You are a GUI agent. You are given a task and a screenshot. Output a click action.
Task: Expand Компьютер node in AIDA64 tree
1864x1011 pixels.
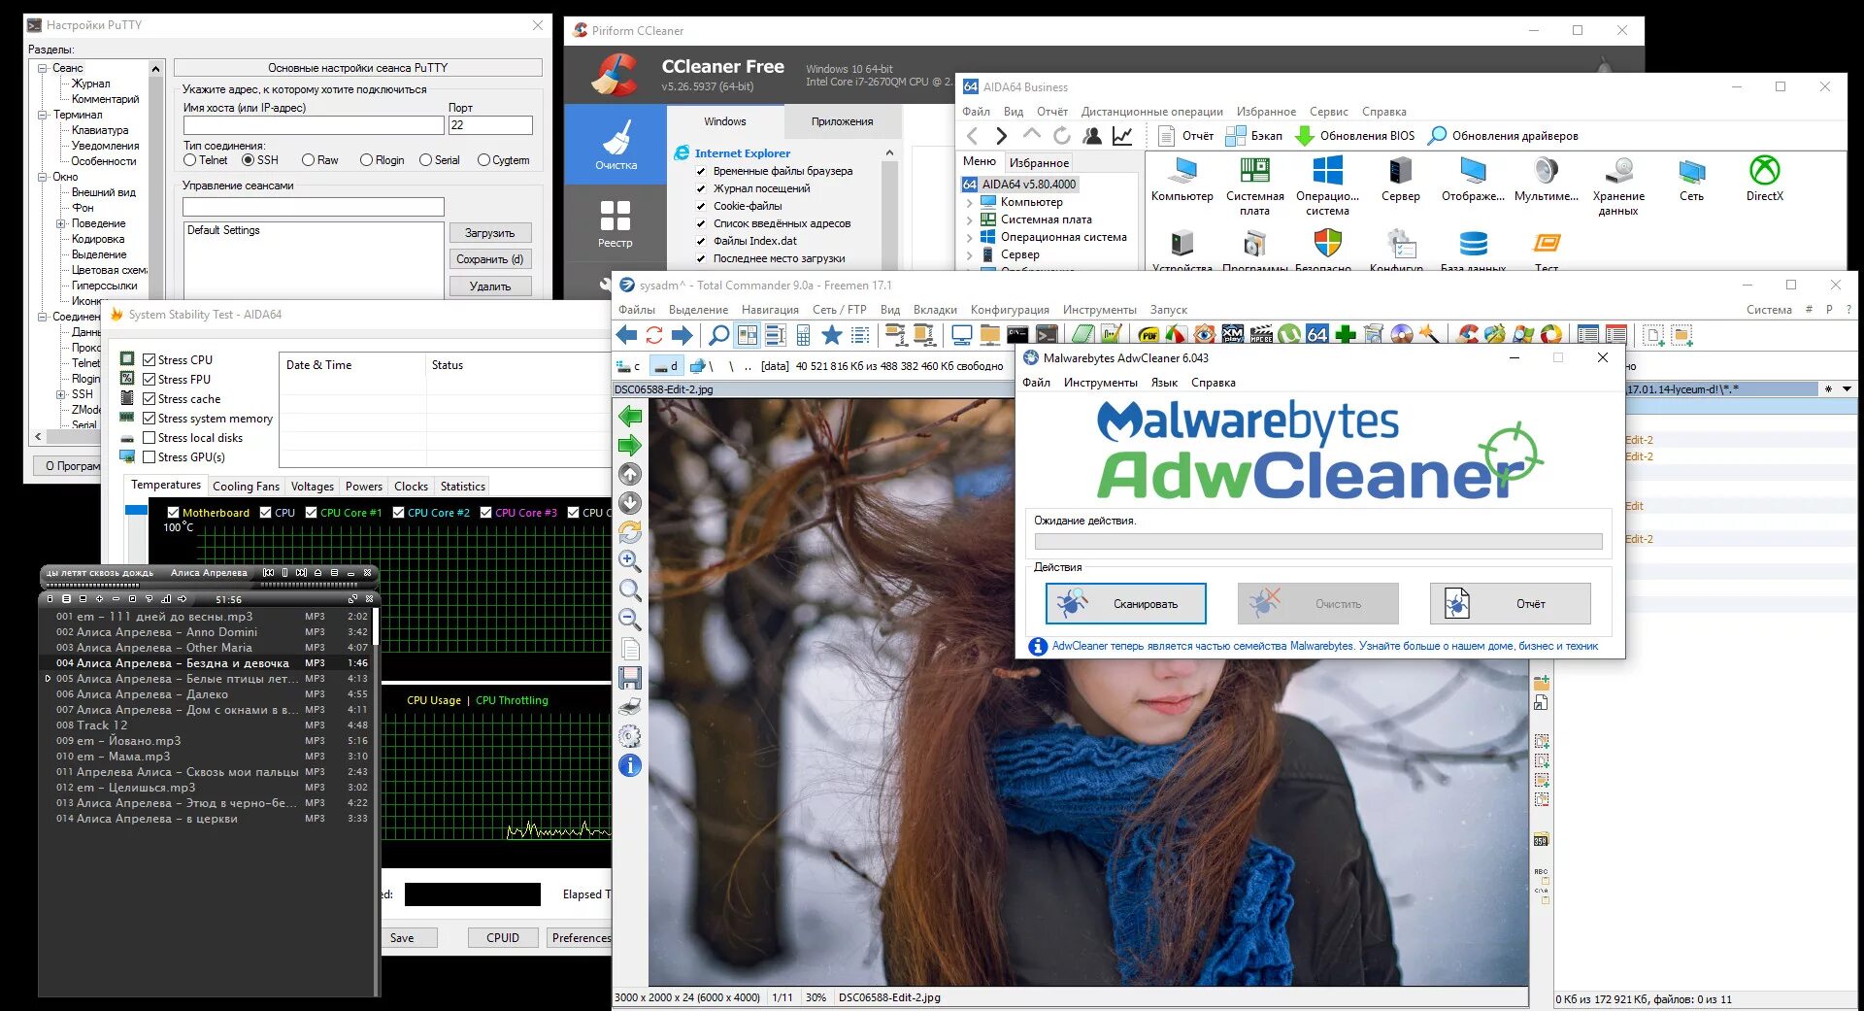[x=969, y=203]
